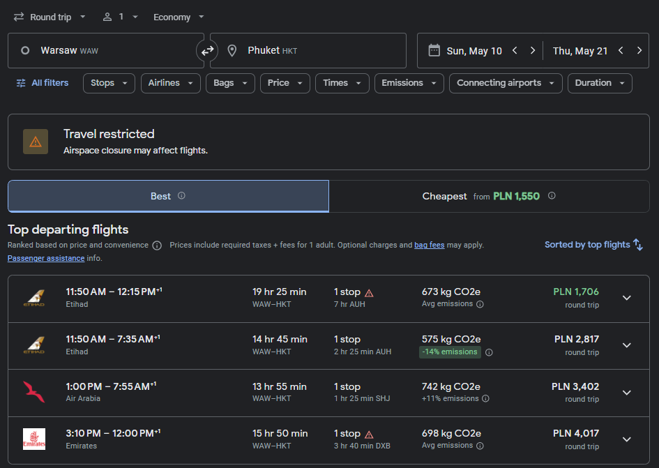This screenshot has height=468, width=659.
Task: Open the Emissions filter dropdown
Action: pyautogui.click(x=409, y=83)
